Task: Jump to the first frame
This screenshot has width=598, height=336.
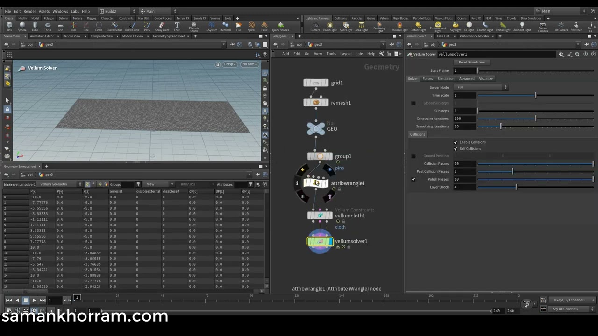Action: coord(8,301)
